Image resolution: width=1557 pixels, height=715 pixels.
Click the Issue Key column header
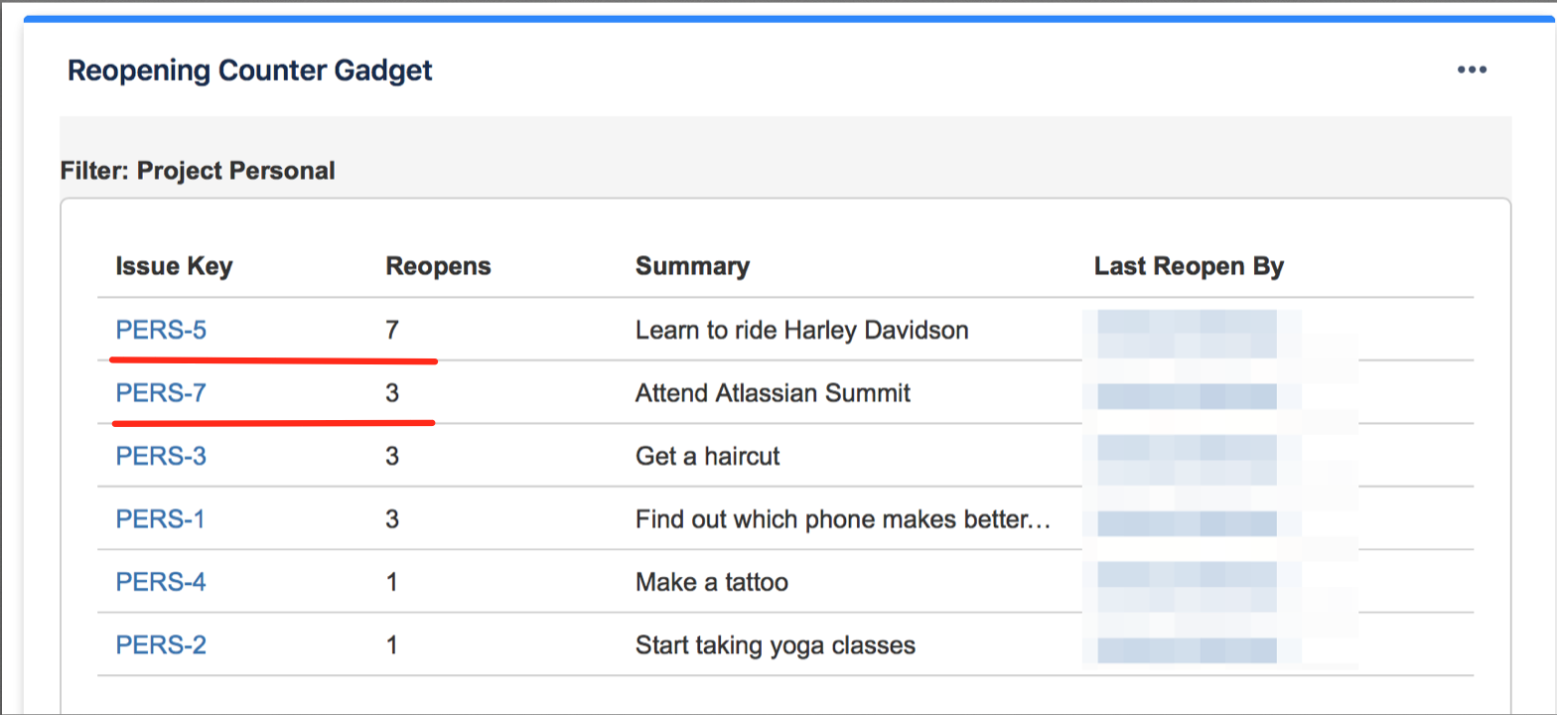click(174, 267)
